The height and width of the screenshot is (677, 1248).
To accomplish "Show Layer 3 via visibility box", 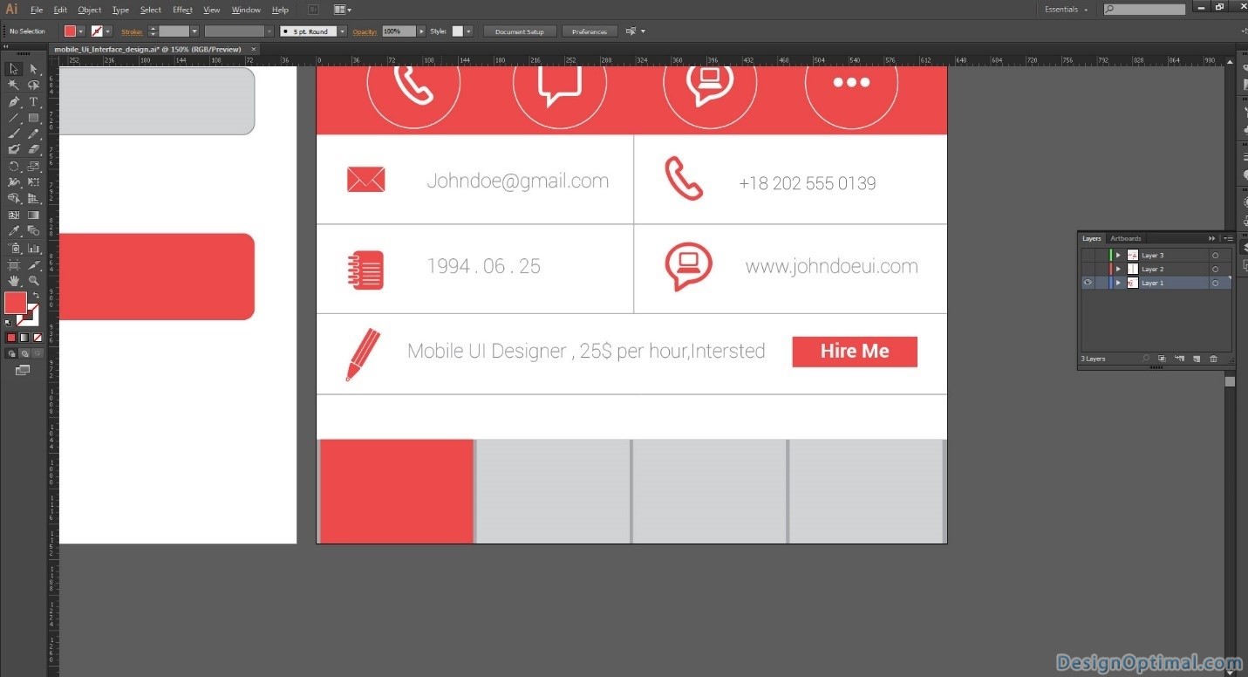I will pyautogui.click(x=1088, y=255).
